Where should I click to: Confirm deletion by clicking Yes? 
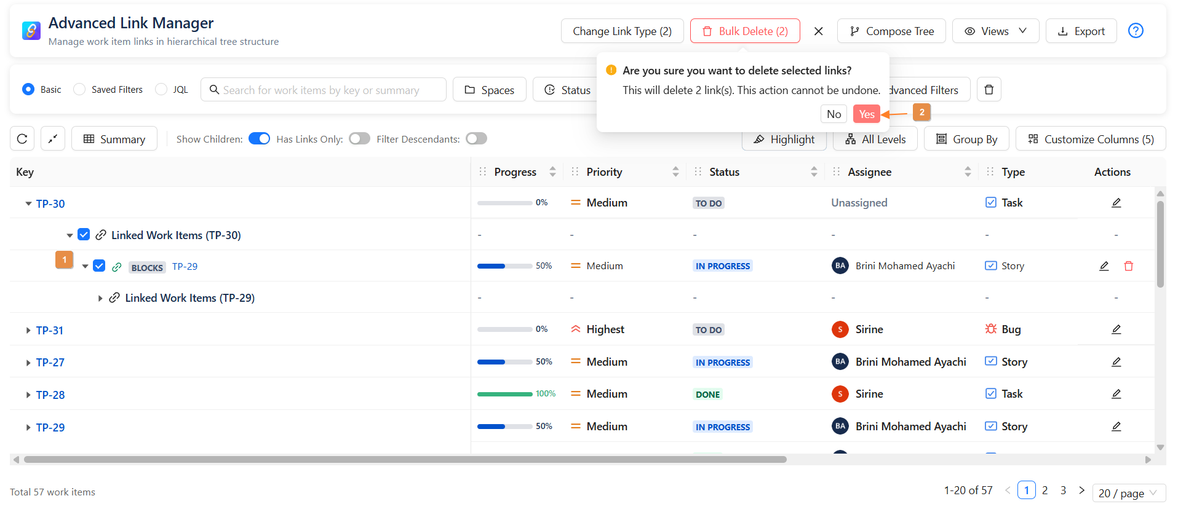click(866, 114)
